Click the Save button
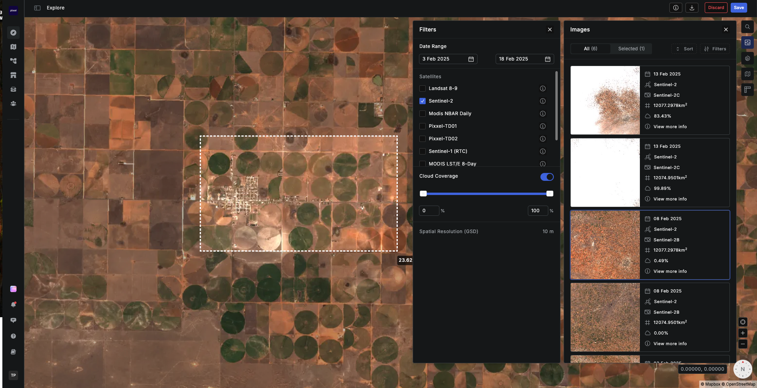The height and width of the screenshot is (388, 757). (739, 7)
